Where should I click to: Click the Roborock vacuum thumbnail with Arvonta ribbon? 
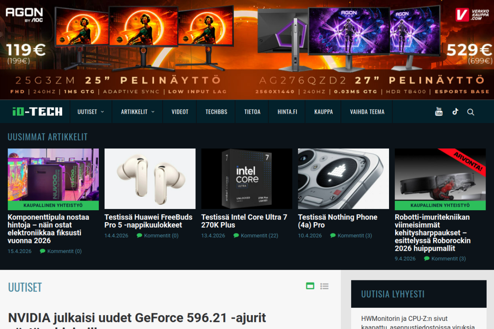(x=440, y=175)
